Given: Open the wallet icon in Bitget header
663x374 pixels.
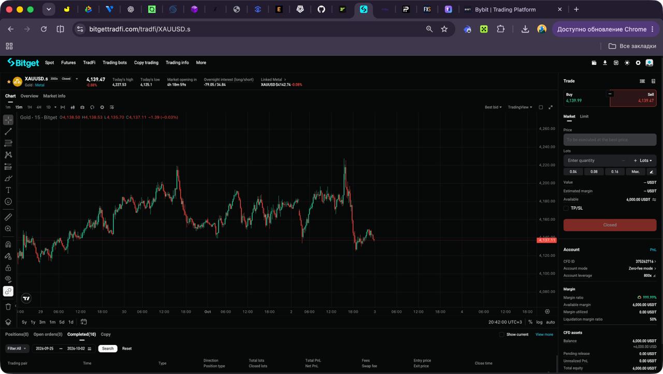Looking at the screenshot, I should 594,63.
